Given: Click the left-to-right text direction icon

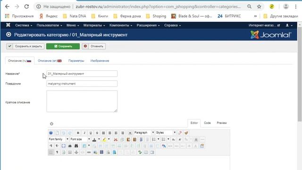Looking at the screenshot, I should 51,146.
